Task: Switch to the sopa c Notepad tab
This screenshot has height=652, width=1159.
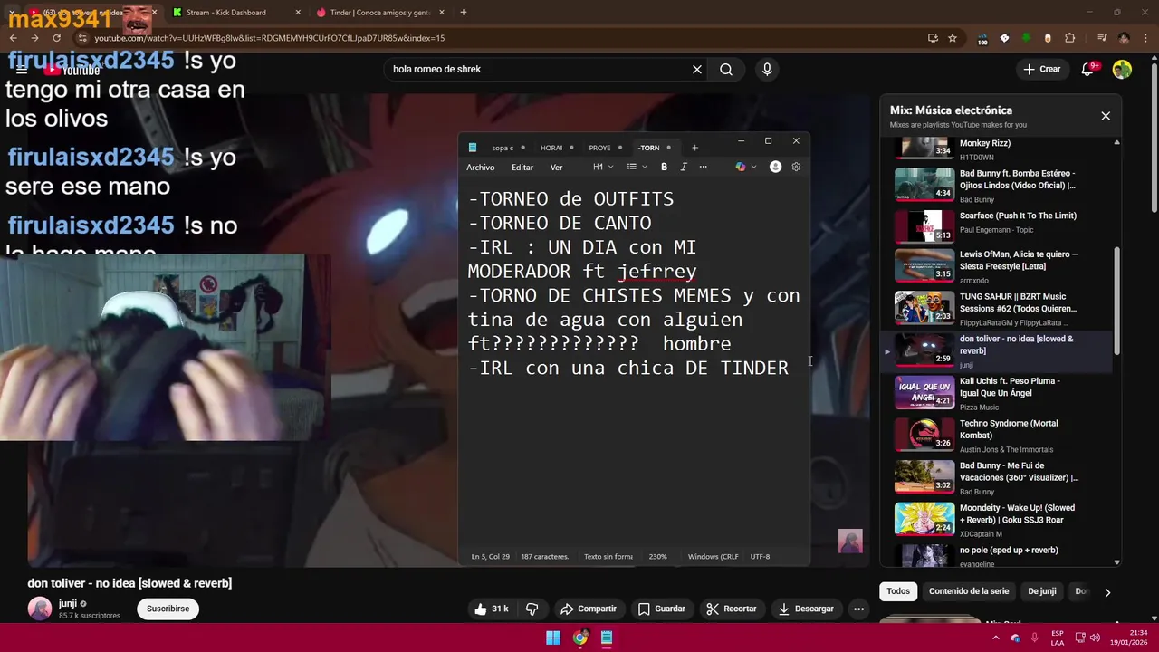Action: click(x=503, y=148)
